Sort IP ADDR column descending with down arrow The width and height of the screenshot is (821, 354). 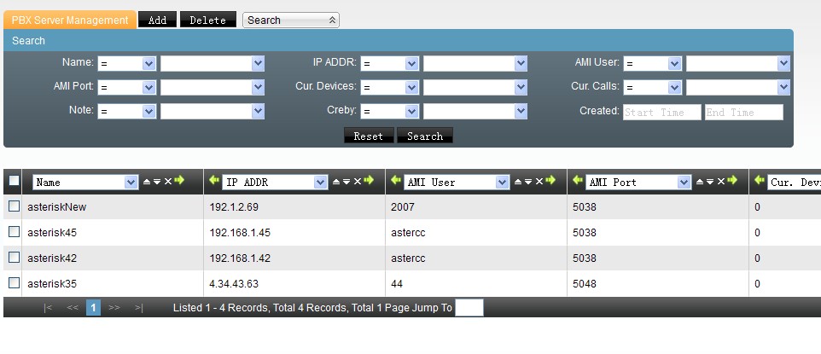click(346, 182)
